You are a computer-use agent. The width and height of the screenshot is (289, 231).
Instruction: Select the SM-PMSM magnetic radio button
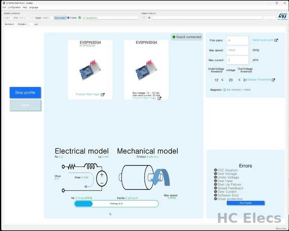(x=225, y=90)
